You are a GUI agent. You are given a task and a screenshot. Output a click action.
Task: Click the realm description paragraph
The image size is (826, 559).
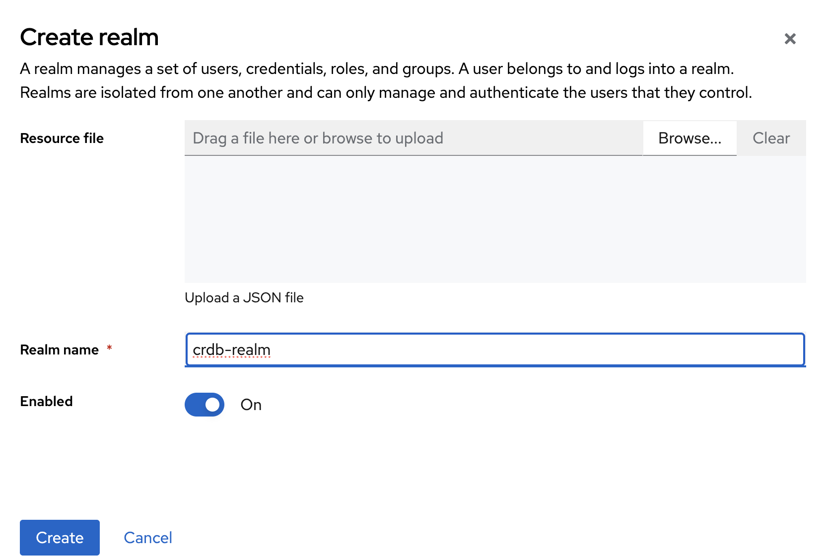(386, 80)
